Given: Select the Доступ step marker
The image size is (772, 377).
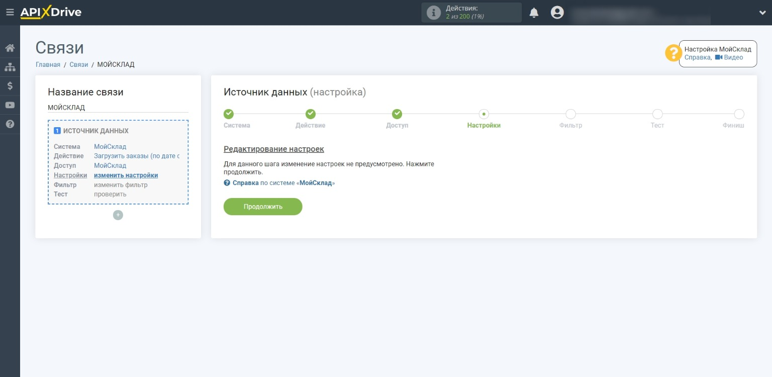Looking at the screenshot, I should coord(397,114).
